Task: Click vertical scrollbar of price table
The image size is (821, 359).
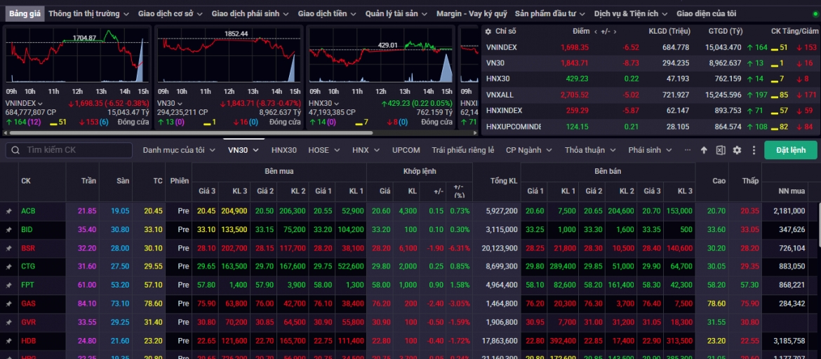Action: point(819,224)
